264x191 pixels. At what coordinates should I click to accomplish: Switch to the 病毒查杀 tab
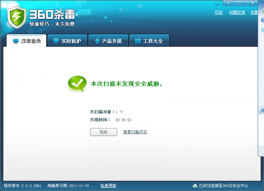pyautogui.click(x=26, y=41)
